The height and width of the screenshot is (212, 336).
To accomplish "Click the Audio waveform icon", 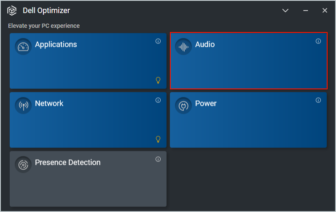I will click(x=183, y=47).
